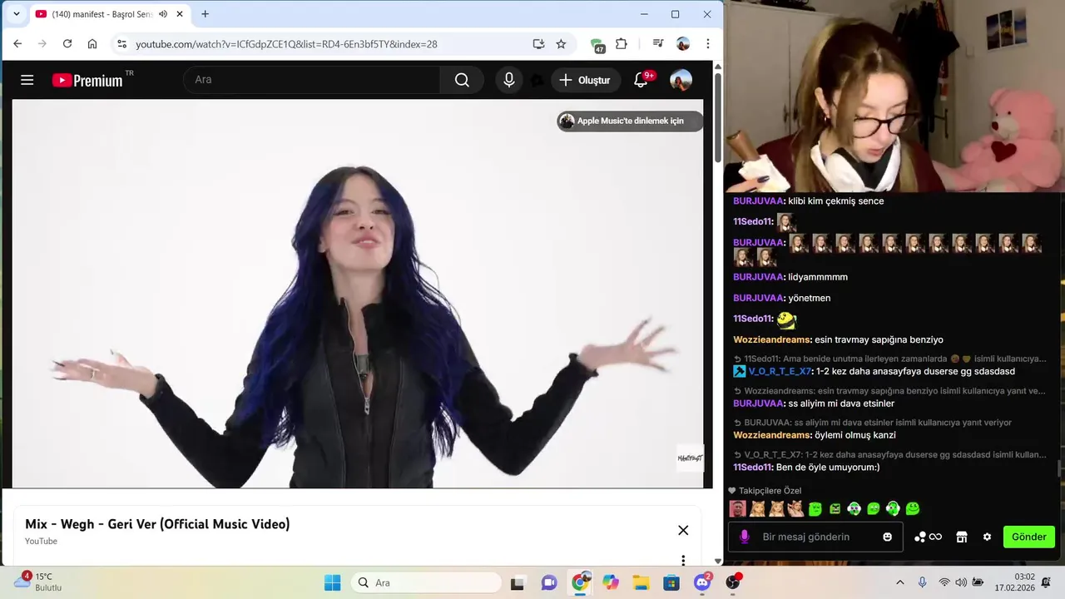This screenshot has width=1065, height=599.
Task: Focus the YouTube Ara search field
Action: click(x=312, y=80)
